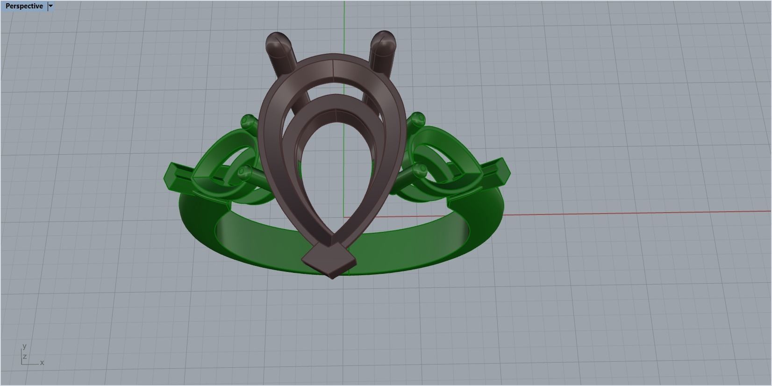This screenshot has height=386, width=772.
Task: Click the world axes icon
Action: [x=32, y=355]
